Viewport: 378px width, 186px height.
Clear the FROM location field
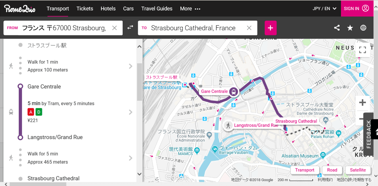click(115, 28)
